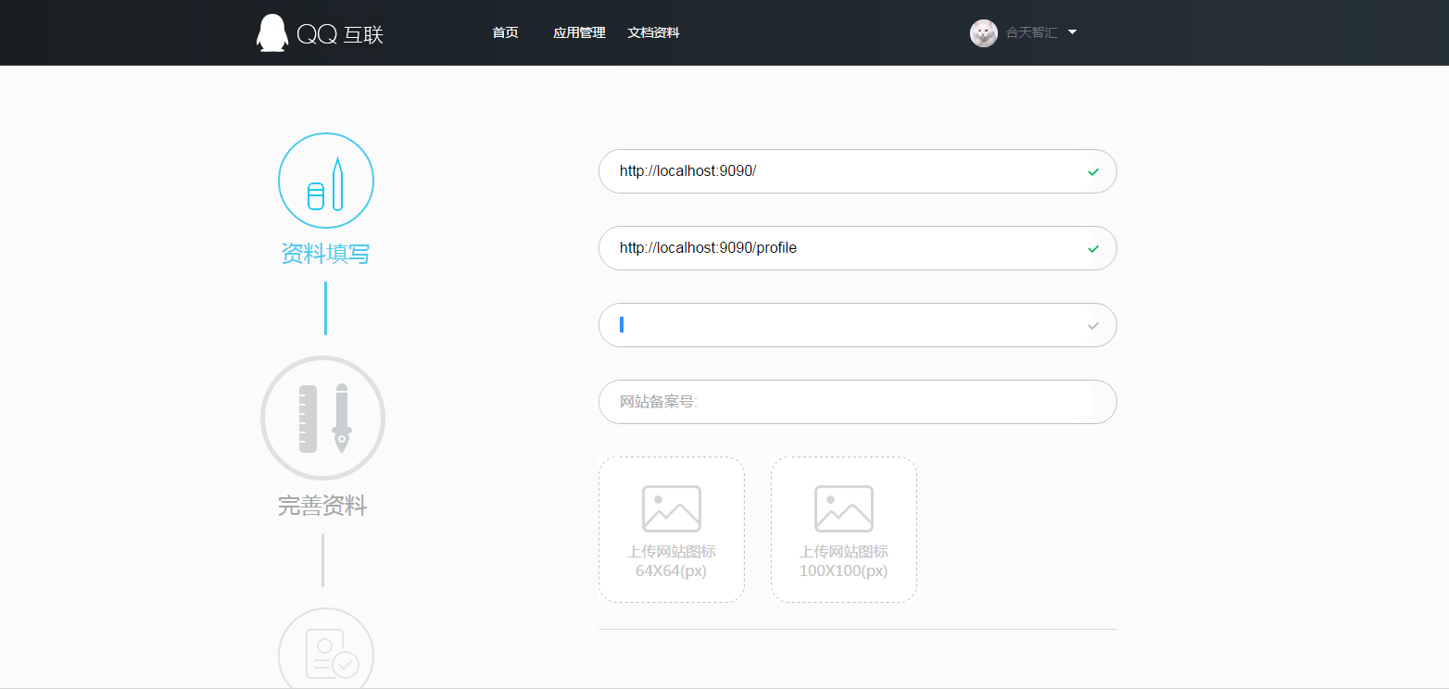The width and height of the screenshot is (1449, 689).
Task: Click the third step certificate icon
Action: point(326,654)
